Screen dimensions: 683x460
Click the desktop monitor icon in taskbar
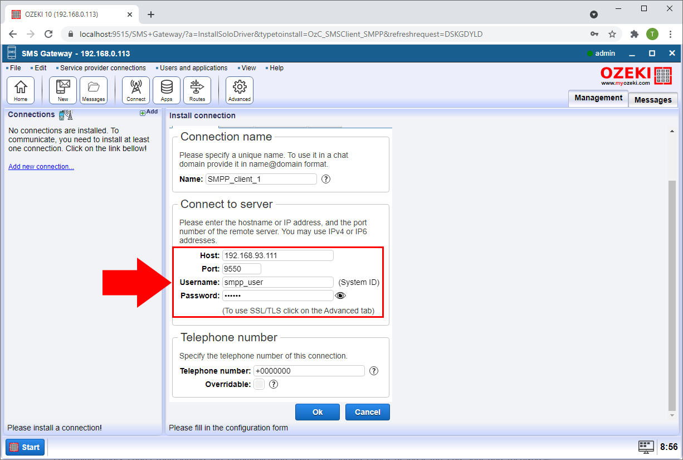pyautogui.click(x=646, y=447)
